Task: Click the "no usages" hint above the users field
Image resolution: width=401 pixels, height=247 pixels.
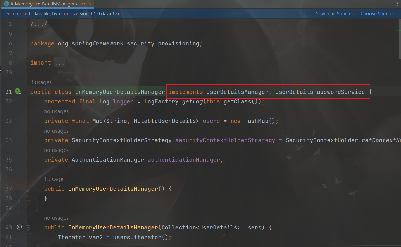Action: pos(56,111)
